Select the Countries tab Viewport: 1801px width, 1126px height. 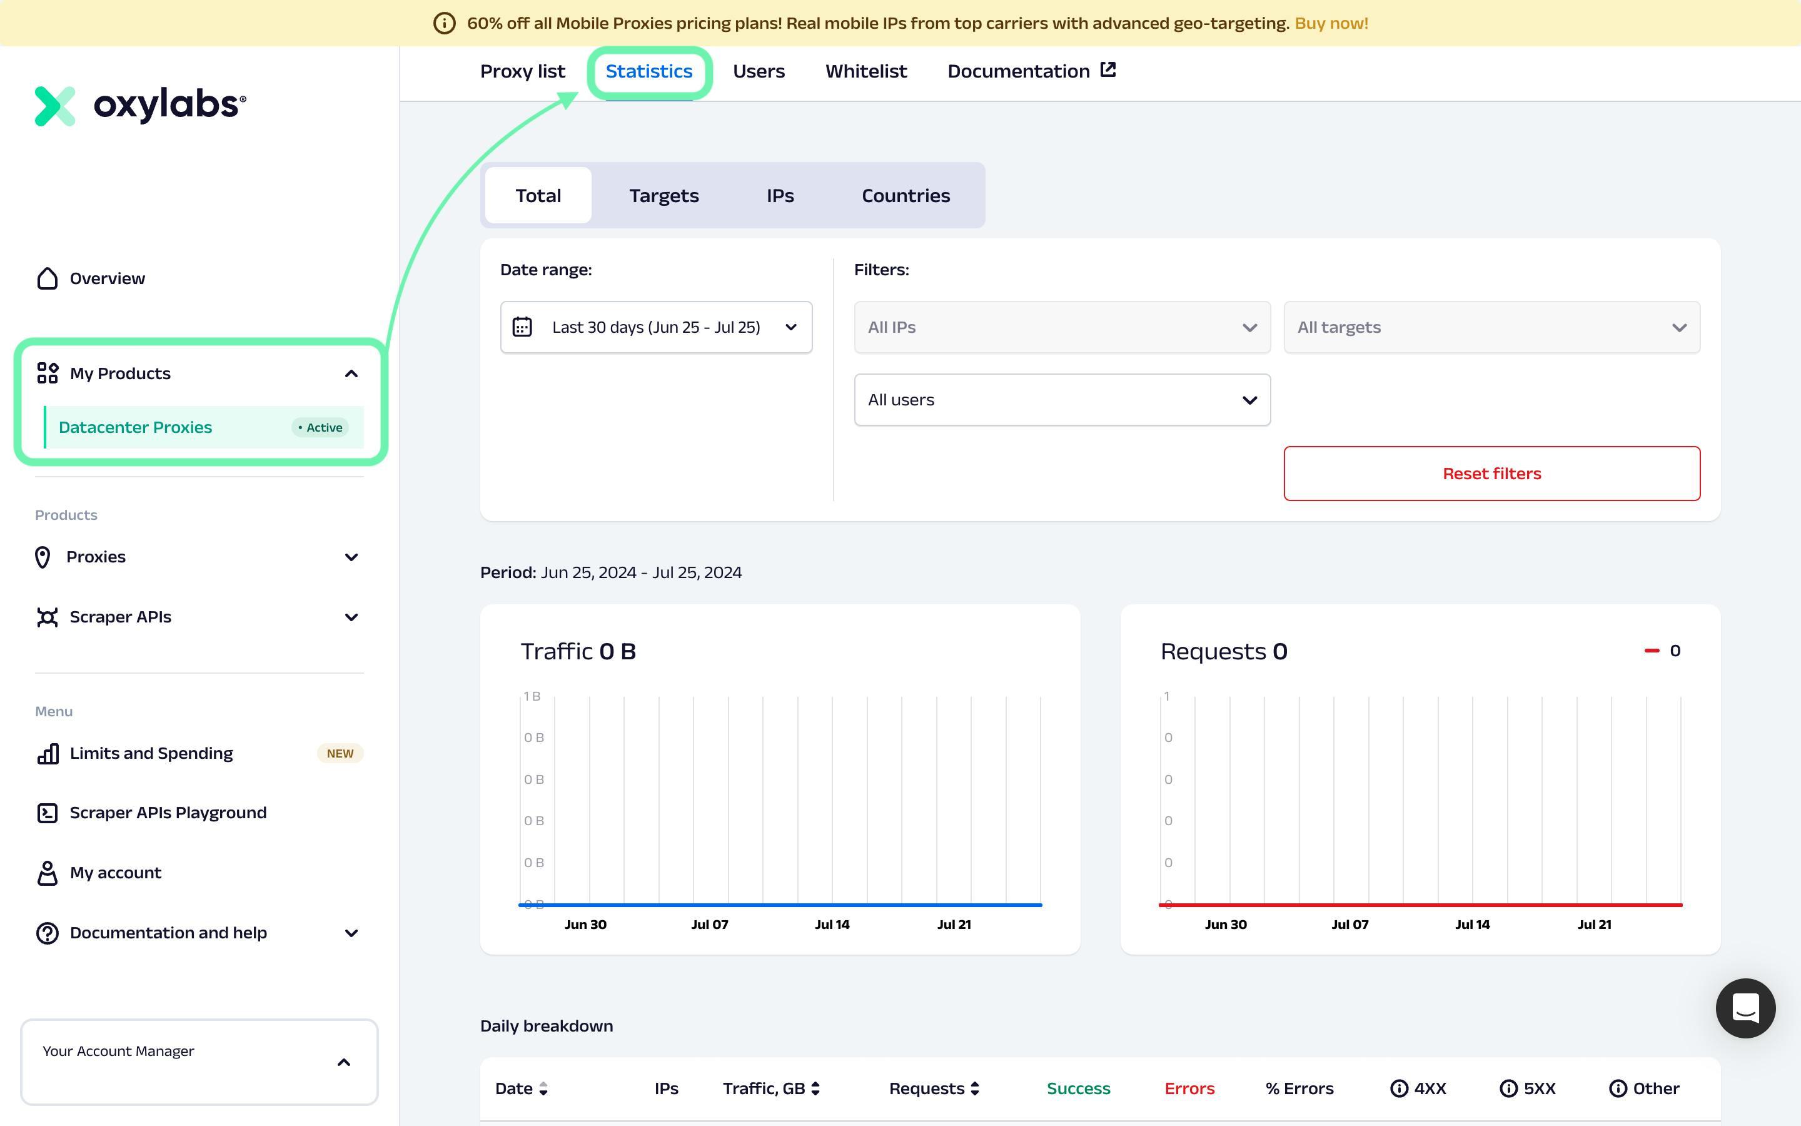[905, 195]
